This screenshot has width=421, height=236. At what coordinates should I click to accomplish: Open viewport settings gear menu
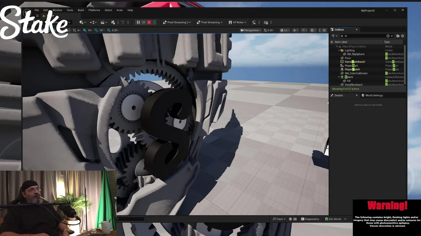pyautogui.click(x=313, y=30)
